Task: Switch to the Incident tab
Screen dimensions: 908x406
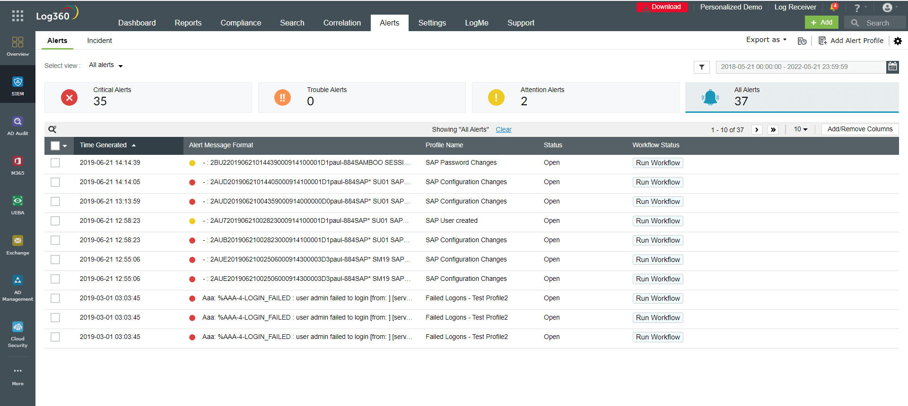Action: 99,41
